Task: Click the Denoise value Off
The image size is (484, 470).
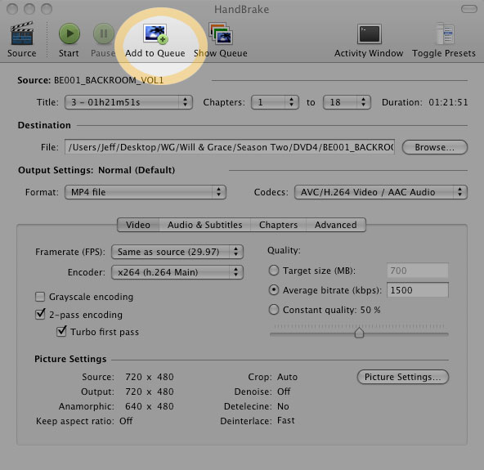Action: (x=284, y=392)
